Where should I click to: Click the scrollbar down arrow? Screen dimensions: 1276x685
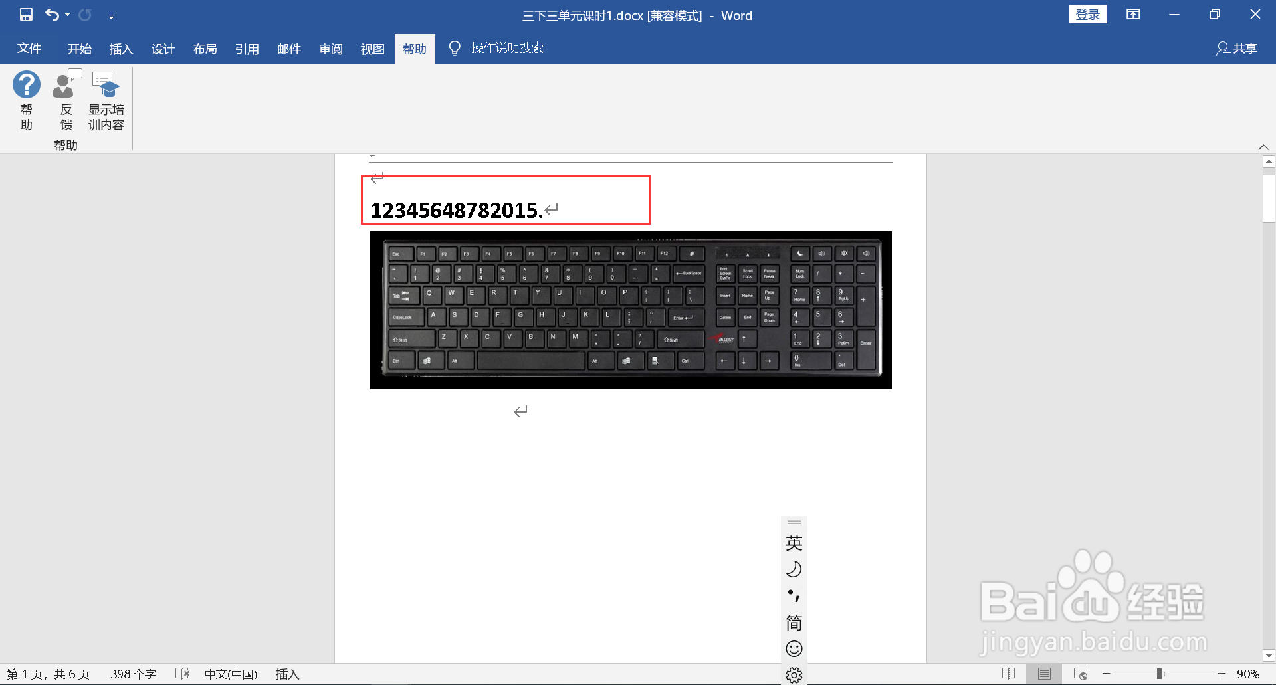[x=1269, y=656]
